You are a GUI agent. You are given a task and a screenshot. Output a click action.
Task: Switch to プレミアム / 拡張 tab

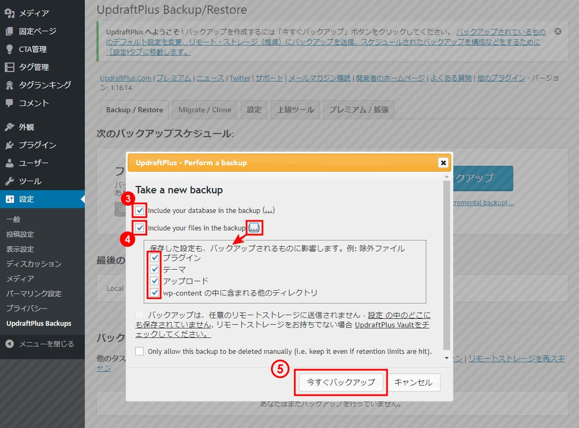pos(358,110)
